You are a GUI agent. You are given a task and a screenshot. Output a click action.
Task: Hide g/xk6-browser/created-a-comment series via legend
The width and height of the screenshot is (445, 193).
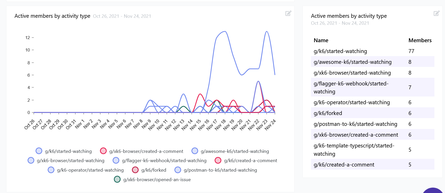click(x=103, y=151)
